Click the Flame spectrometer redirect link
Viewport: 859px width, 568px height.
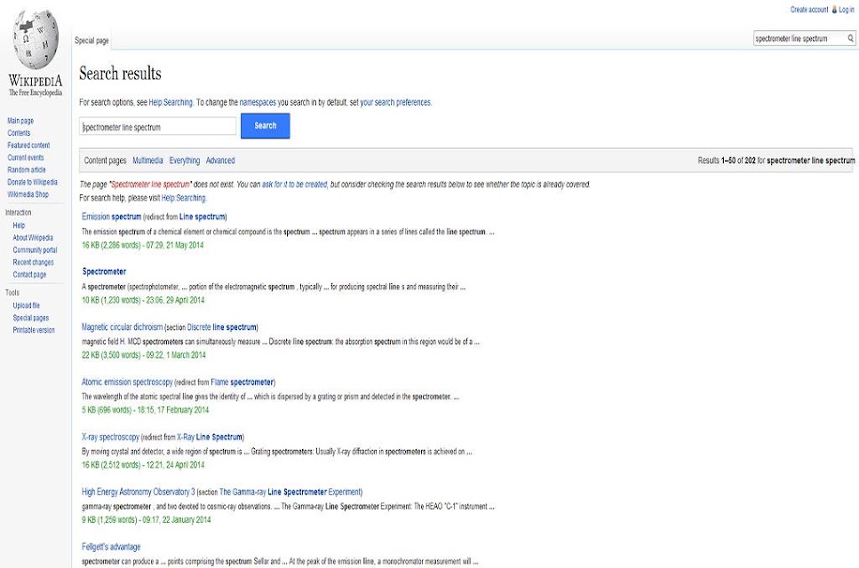click(242, 382)
